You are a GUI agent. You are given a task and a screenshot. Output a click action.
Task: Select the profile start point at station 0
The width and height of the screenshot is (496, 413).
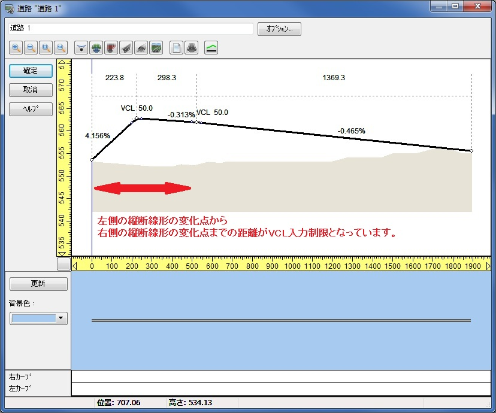tap(92, 160)
